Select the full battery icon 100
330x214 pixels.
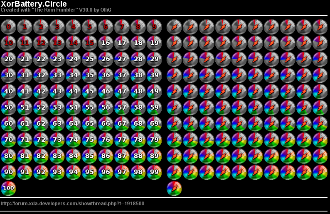pyautogui.click(x=8, y=188)
